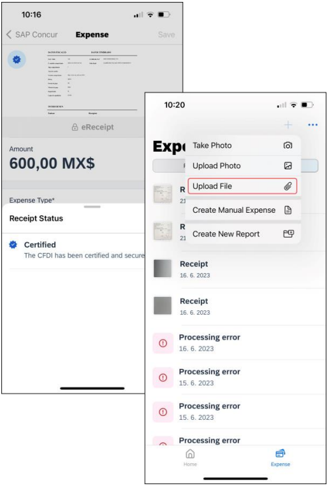
Task: Go back to SAP Concur
Action: (32, 34)
